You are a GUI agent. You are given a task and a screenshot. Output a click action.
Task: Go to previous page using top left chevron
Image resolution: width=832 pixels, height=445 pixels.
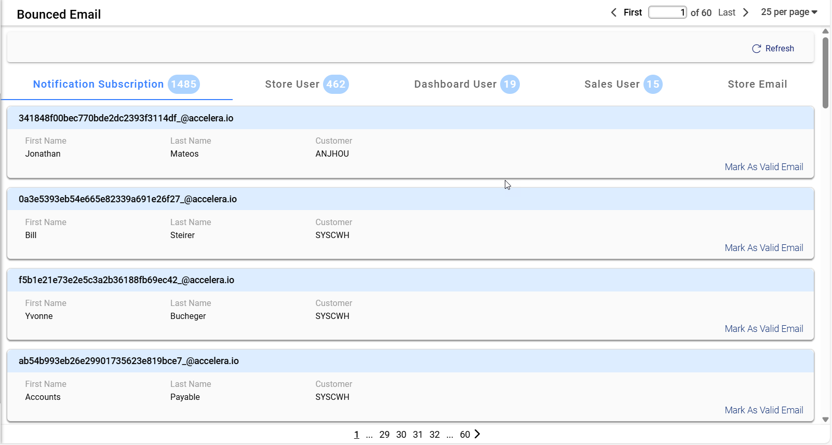pos(614,12)
